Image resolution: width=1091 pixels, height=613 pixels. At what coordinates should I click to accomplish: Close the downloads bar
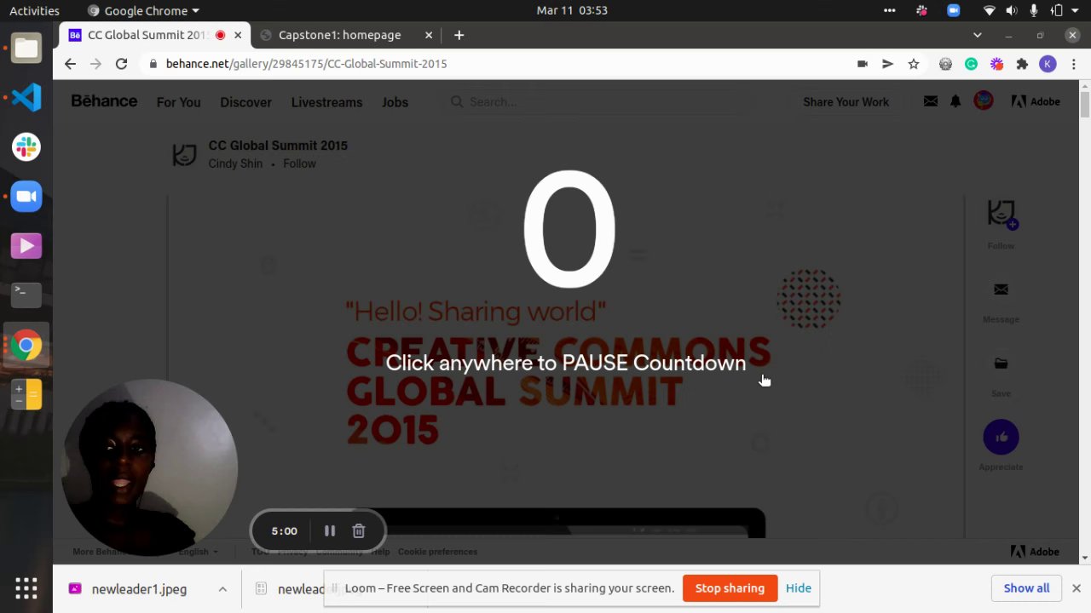coord(1077,588)
